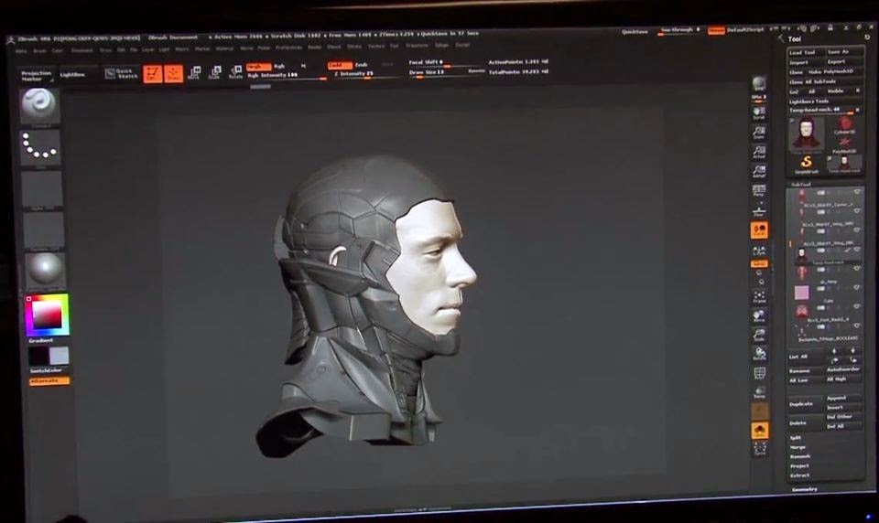This screenshot has width=879, height=523.
Task: Expand the Split section
Action: 796,438
